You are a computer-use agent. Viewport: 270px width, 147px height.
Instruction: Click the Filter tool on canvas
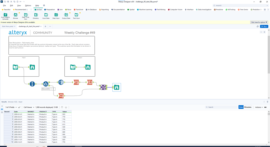point(46,84)
